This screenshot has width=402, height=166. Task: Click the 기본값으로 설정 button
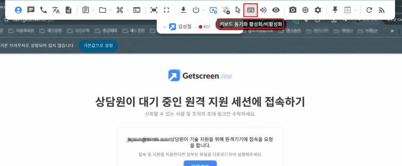point(98,46)
